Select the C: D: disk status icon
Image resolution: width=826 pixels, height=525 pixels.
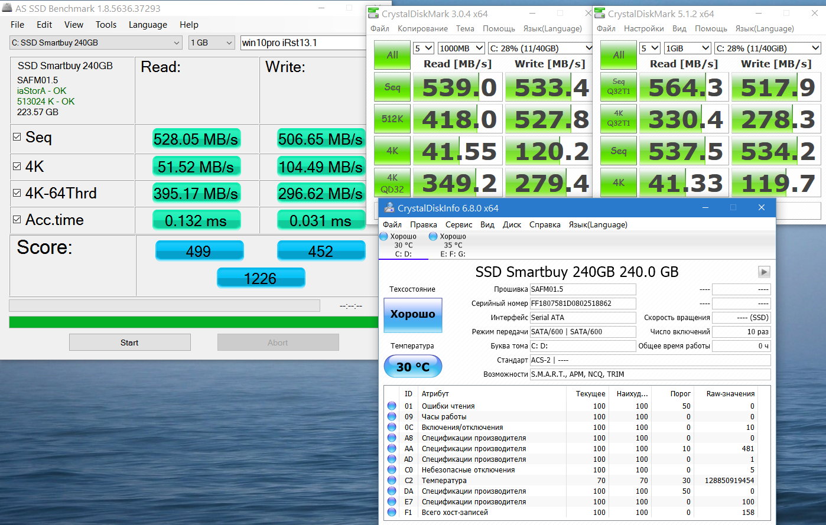point(383,237)
